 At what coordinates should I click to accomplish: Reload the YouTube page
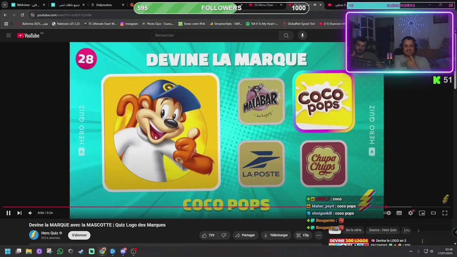22,15
